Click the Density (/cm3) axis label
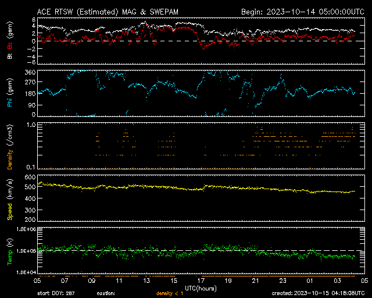 click(10, 148)
